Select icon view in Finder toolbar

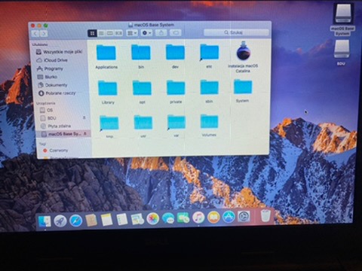92,33
